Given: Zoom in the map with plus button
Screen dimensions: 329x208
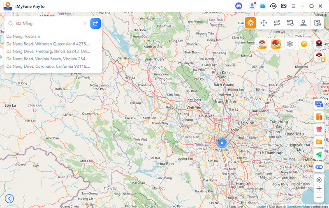Looking at the screenshot, I should click(319, 188).
